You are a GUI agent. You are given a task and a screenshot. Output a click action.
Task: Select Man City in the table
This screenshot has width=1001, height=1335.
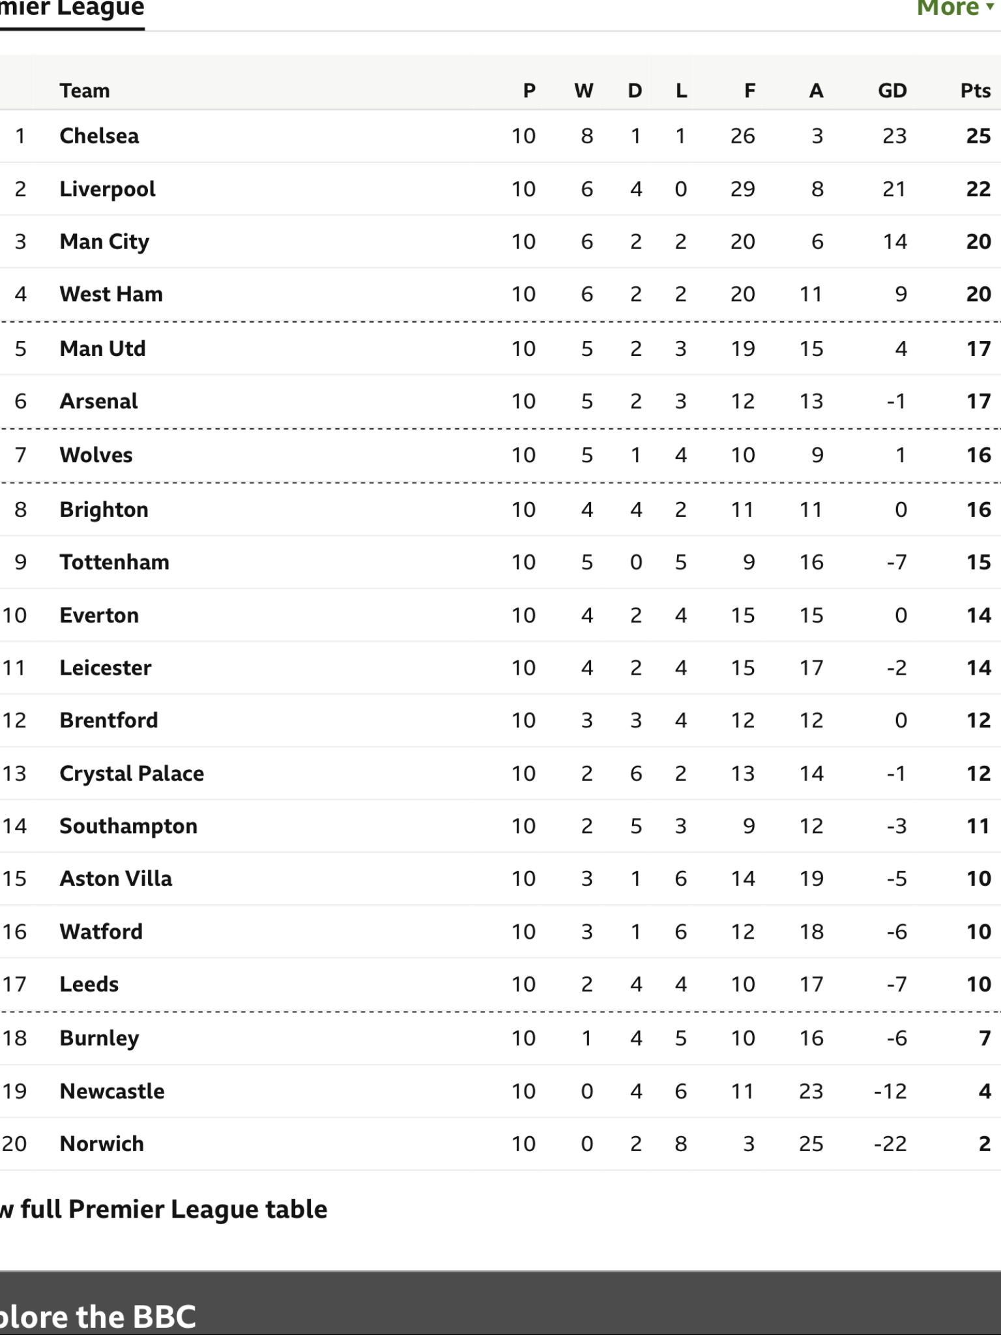[x=104, y=242]
